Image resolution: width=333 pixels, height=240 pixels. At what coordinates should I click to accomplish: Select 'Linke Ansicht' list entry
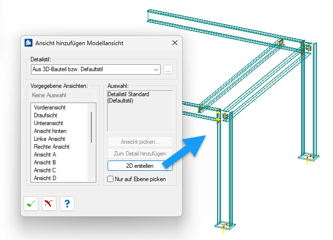click(x=50, y=139)
